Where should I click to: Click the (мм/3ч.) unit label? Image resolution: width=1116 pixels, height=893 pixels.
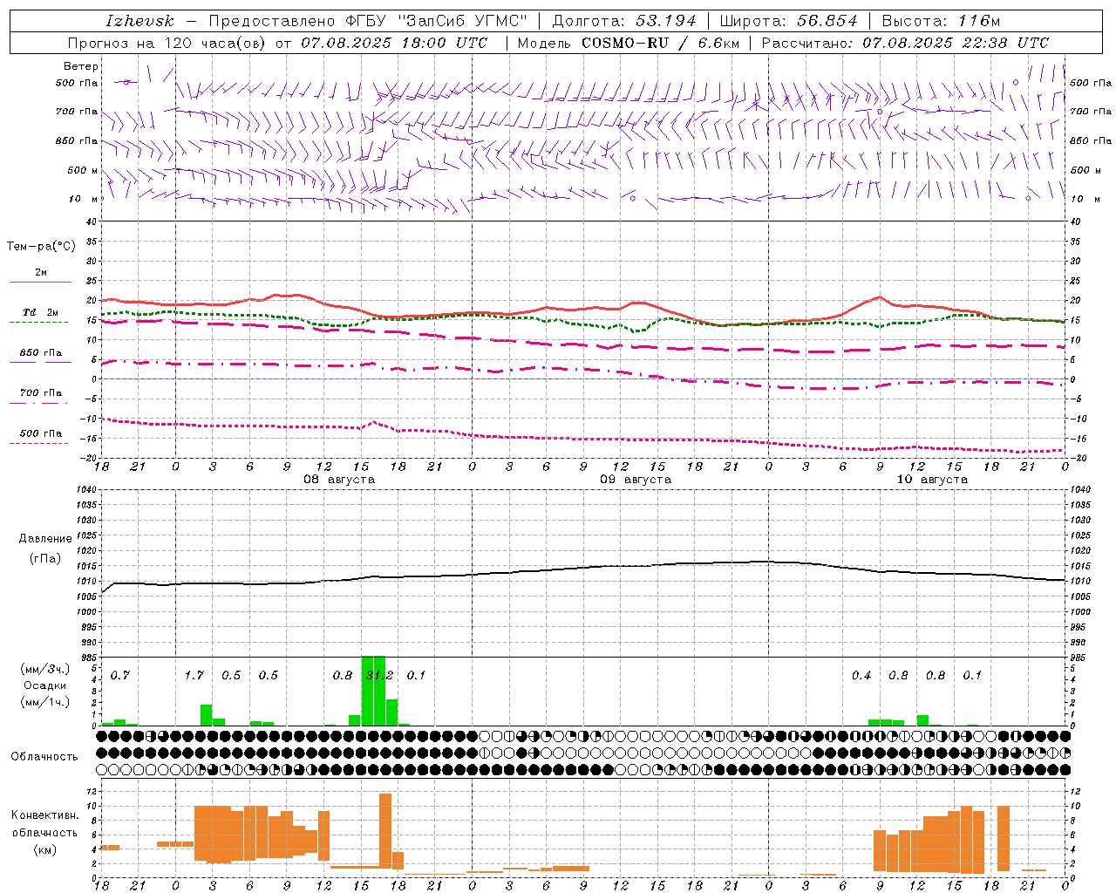tap(44, 669)
